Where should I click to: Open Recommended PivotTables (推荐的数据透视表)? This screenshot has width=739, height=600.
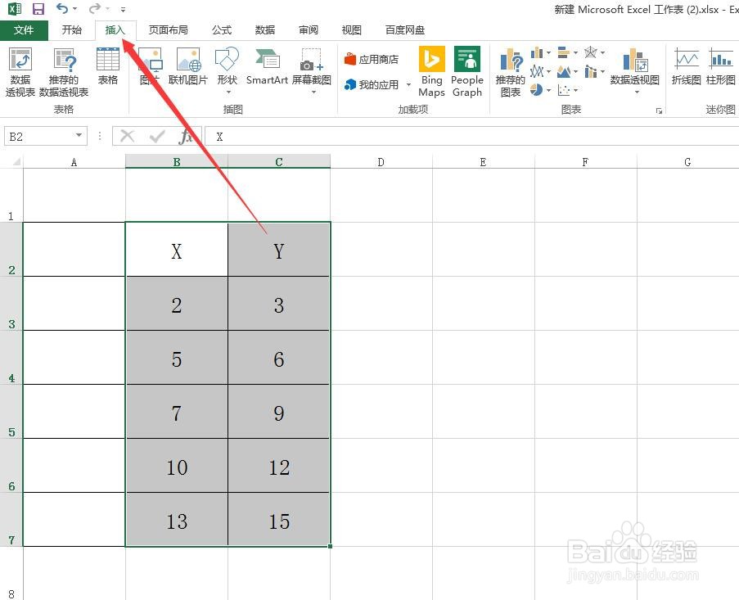(64, 72)
